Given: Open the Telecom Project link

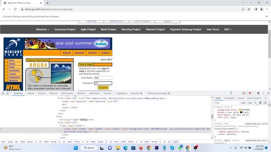Looking at the screenshot, I should point(155,30).
